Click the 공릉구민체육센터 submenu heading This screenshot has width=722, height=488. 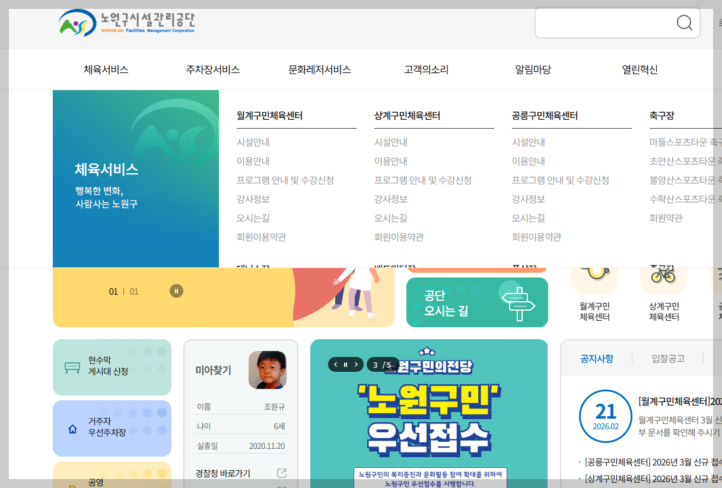click(545, 116)
